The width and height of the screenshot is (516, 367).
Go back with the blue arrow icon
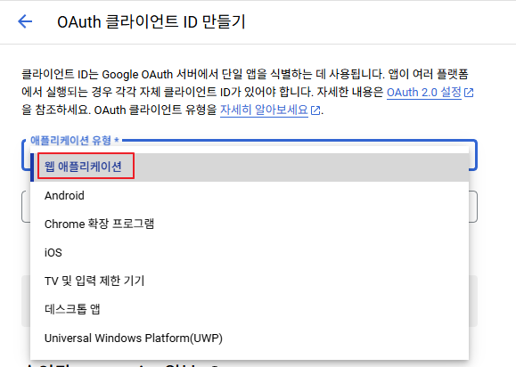pos(25,21)
